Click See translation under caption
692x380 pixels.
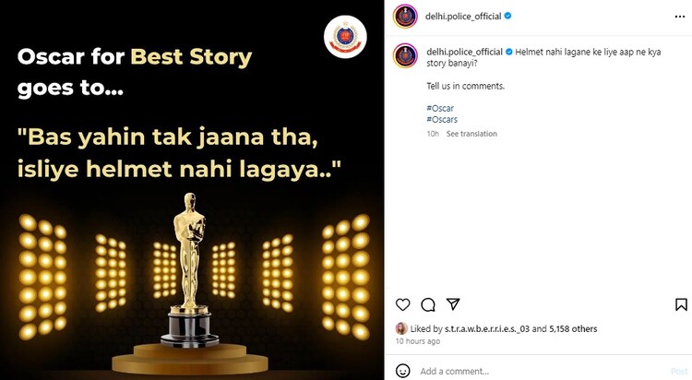tap(471, 134)
